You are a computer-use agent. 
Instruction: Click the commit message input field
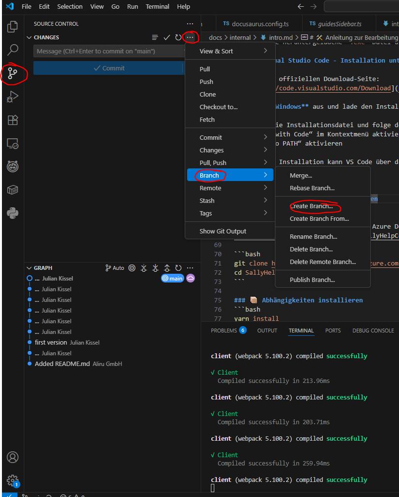click(x=109, y=51)
